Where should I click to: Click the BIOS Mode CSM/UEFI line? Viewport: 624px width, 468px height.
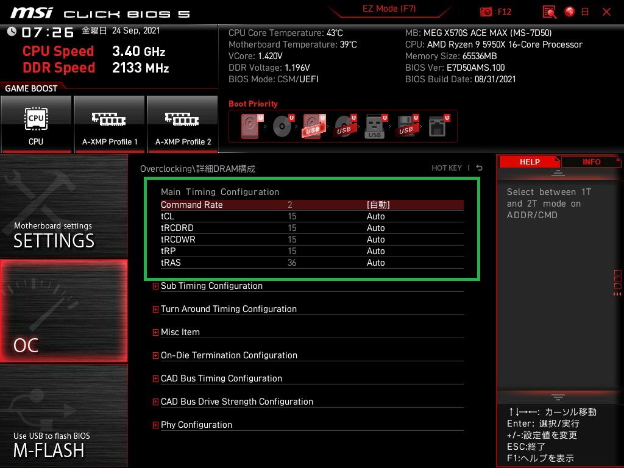[x=274, y=79]
